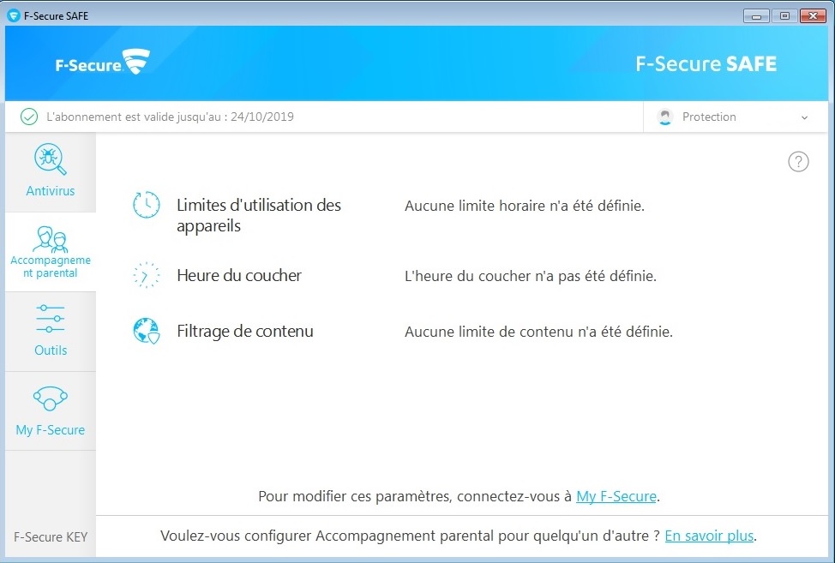Click the F-Secure logo in header
This screenshot has width=835, height=563.
pos(102,63)
